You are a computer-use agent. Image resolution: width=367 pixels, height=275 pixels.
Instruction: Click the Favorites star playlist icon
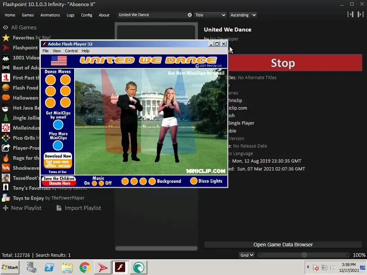(6, 37)
